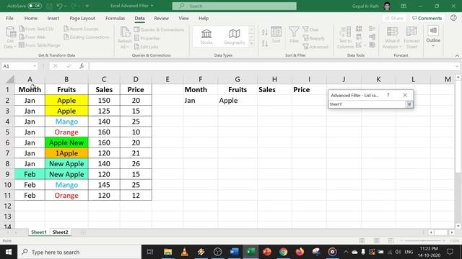Screen dimensions: 462x259
Task: Open the Name Box dropdown arrow
Action: pyautogui.click(x=35, y=66)
